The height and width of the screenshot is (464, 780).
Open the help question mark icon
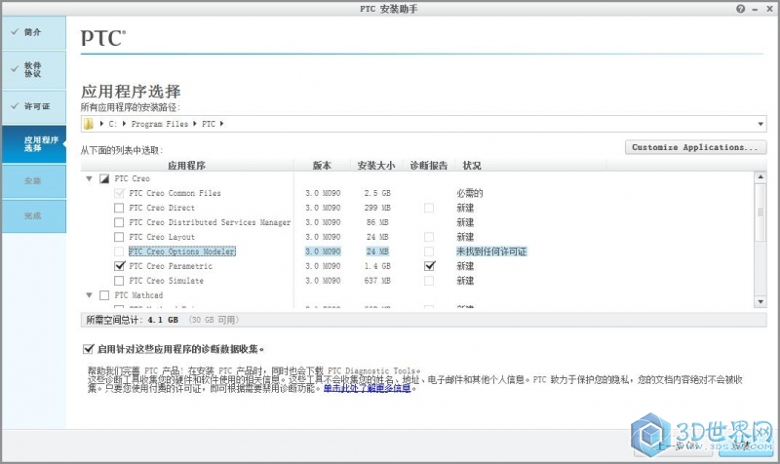coord(741,9)
